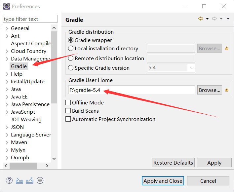Click the Cancel button
This screenshot has height=192, width=234.
pyautogui.click(x=208, y=181)
